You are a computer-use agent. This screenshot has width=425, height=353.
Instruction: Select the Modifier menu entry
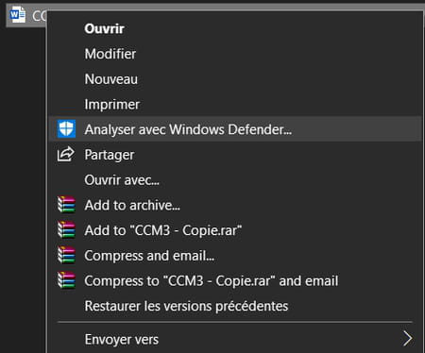point(235,54)
